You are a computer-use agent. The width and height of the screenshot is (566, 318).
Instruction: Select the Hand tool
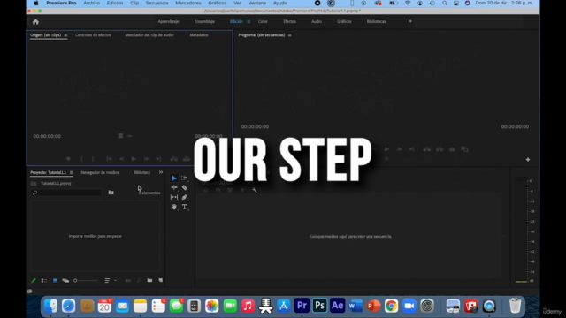174,207
